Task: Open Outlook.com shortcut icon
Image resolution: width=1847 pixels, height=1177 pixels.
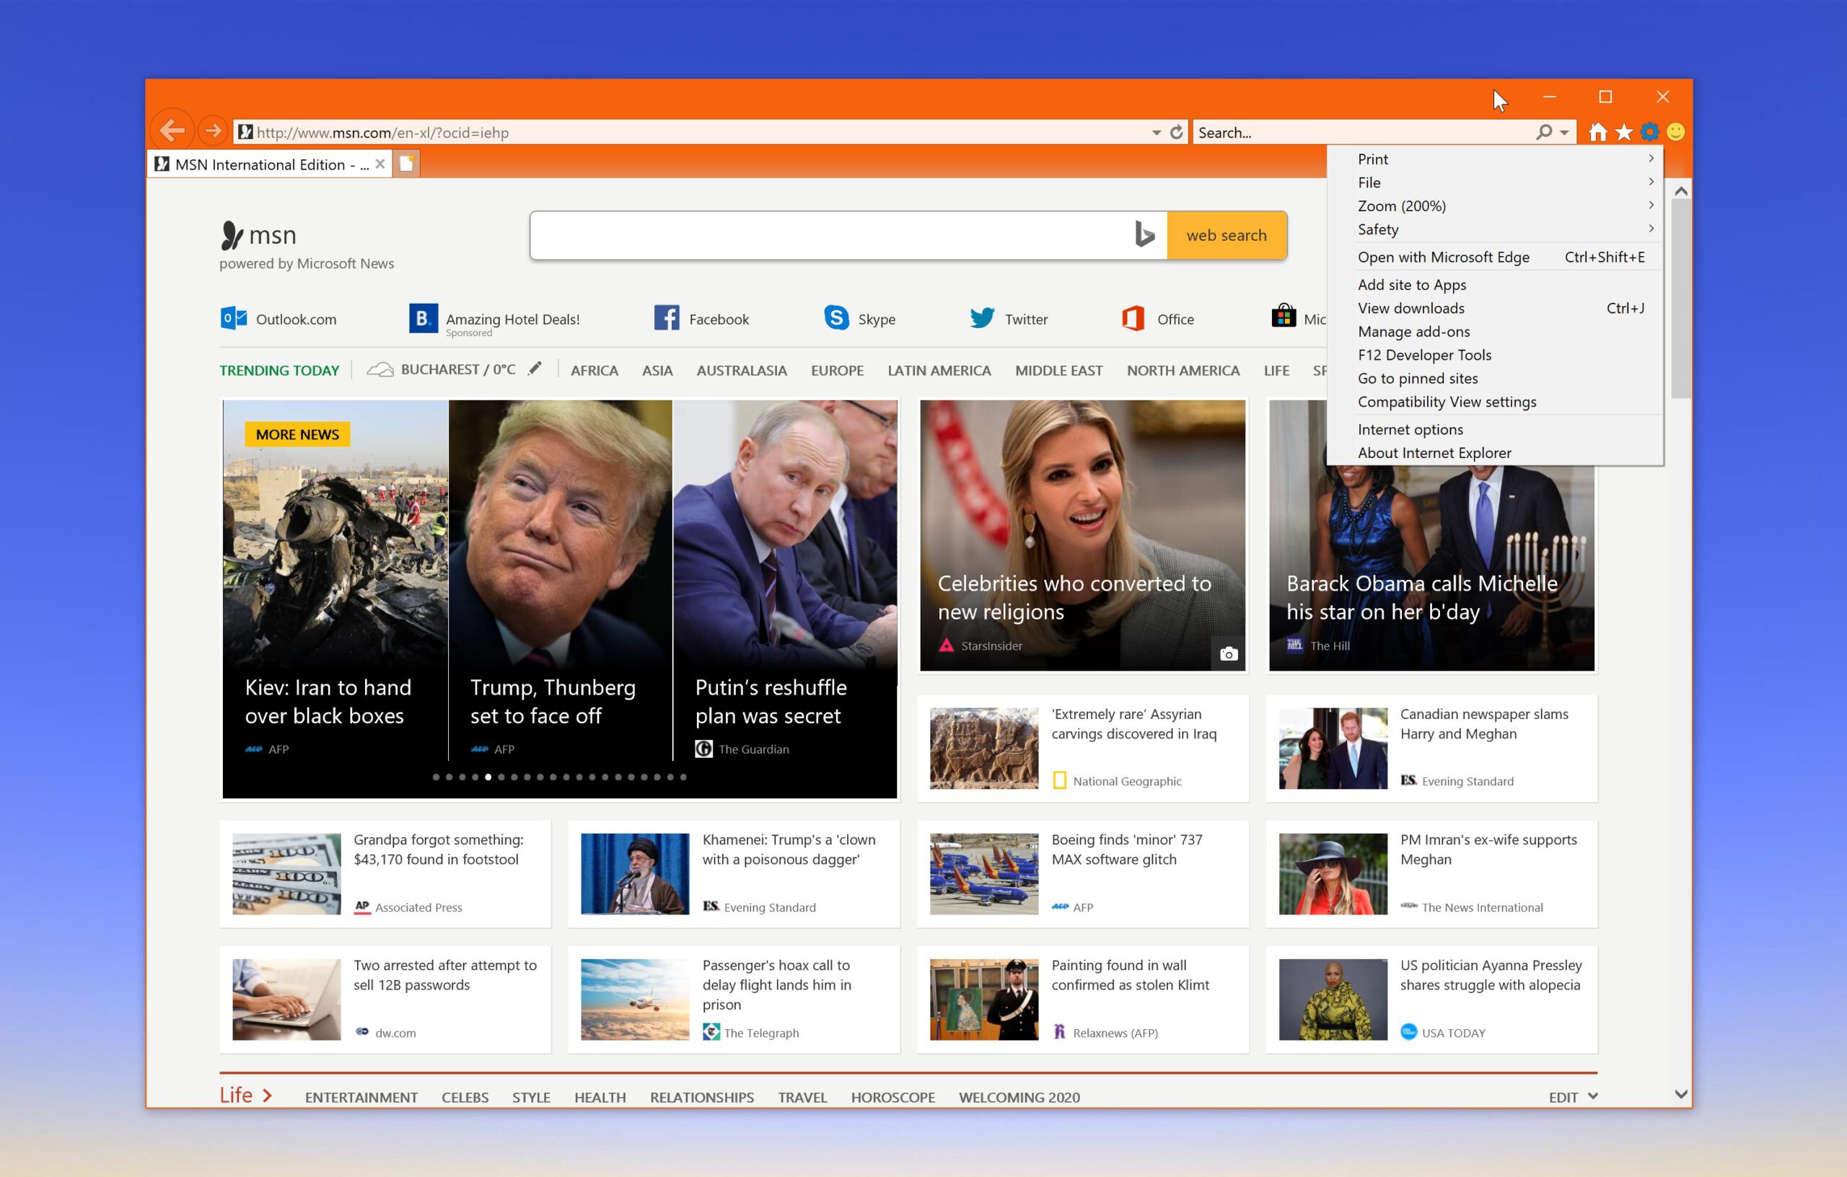Action: pos(234,318)
